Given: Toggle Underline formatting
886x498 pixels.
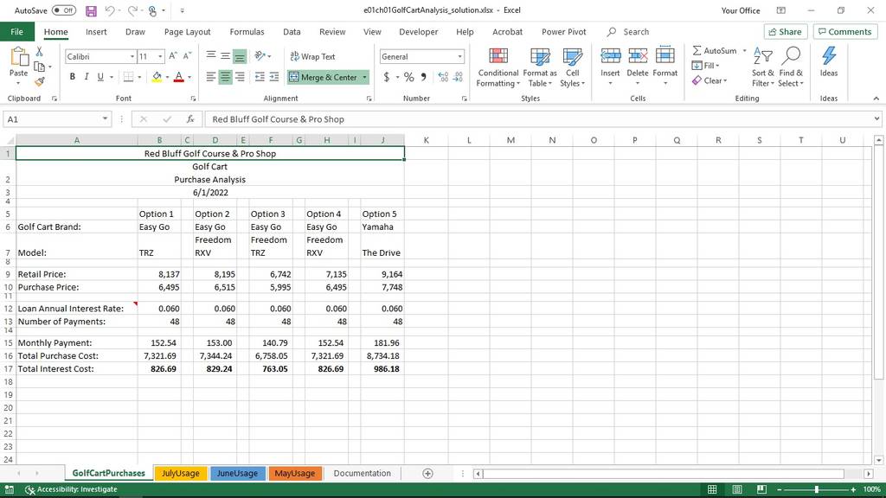Looking at the screenshot, I should pyautogui.click(x=100, y=77).
